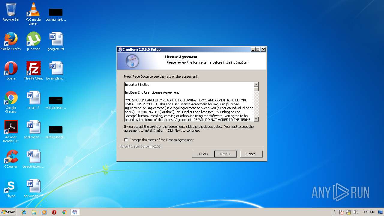384x216 pixels.
Task: Select the betweeng.rtf document icon
Action: [33, 188]
